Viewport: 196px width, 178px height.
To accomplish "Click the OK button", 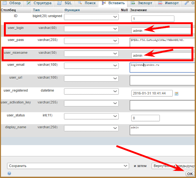I will click(x=190, y=174).
